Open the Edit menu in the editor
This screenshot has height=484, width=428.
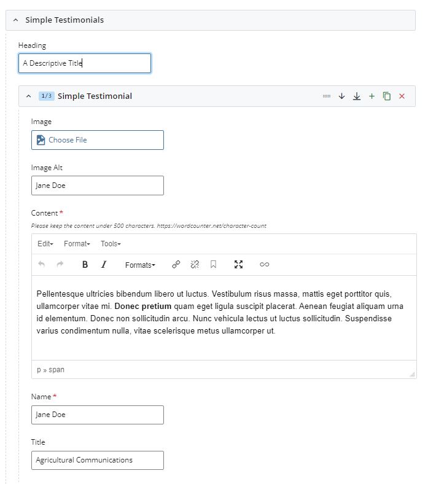[45, 244]
